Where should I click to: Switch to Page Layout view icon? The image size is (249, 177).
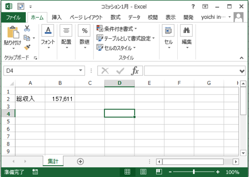pyautogui.click(x=143, y=172)
